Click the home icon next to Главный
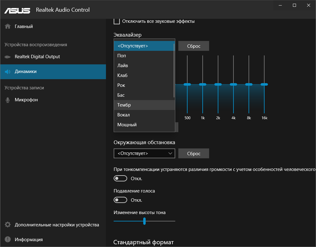The width and height of the screenshot is (316, 247). (7, 26)
